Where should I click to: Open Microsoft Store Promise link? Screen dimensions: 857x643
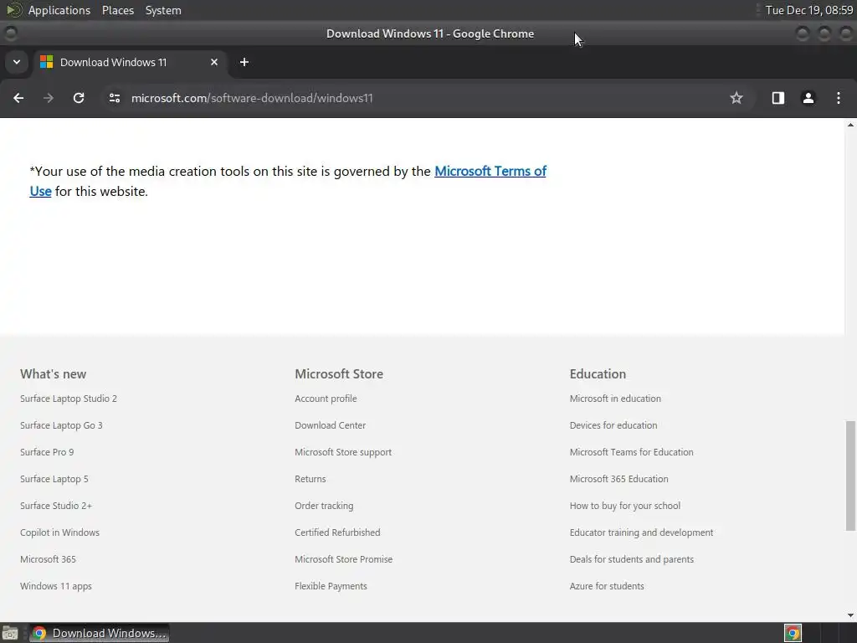[344, 559]
